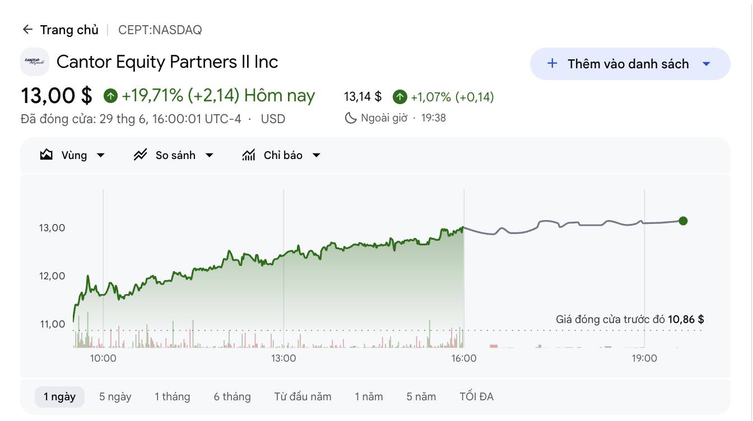Click the USD currency label
The image size is (753, 421).
(273, 119)
